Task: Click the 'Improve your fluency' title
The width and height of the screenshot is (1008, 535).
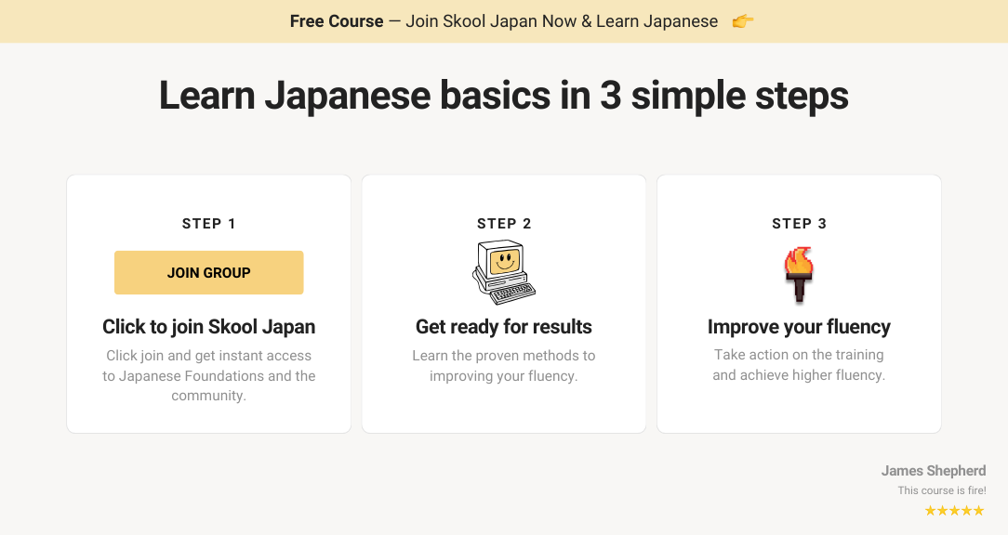Action: click(799, 327)
